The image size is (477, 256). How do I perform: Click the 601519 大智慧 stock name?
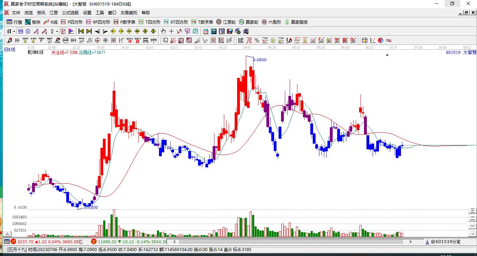click(x=461, y=53)
